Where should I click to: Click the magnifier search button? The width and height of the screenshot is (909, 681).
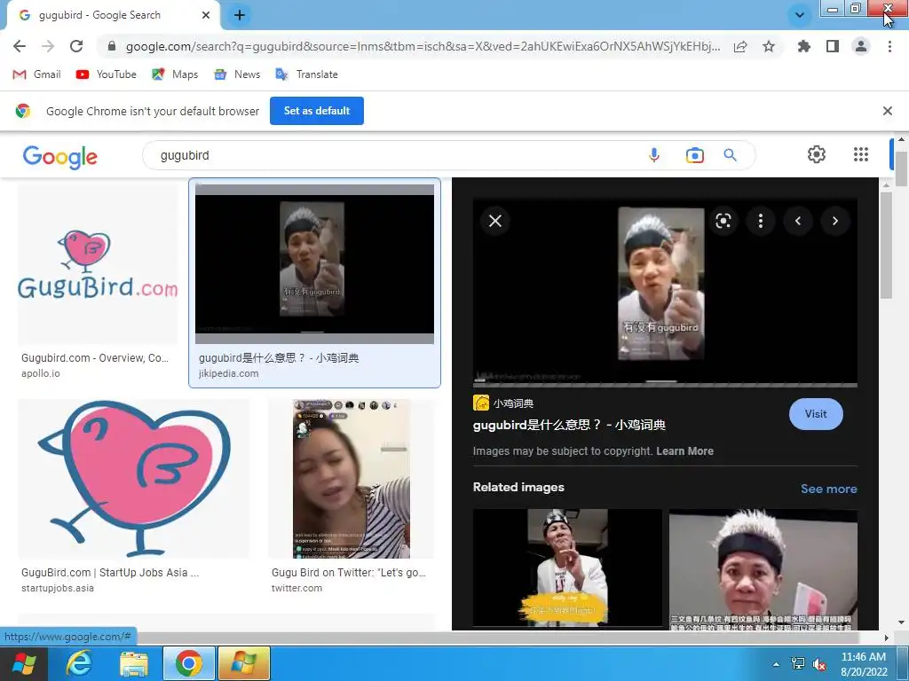(x=730, y=155)
